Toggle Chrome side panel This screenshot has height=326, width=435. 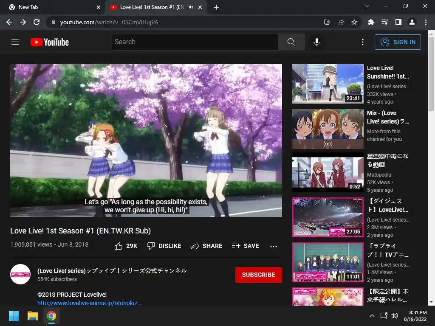pos(398,22)
